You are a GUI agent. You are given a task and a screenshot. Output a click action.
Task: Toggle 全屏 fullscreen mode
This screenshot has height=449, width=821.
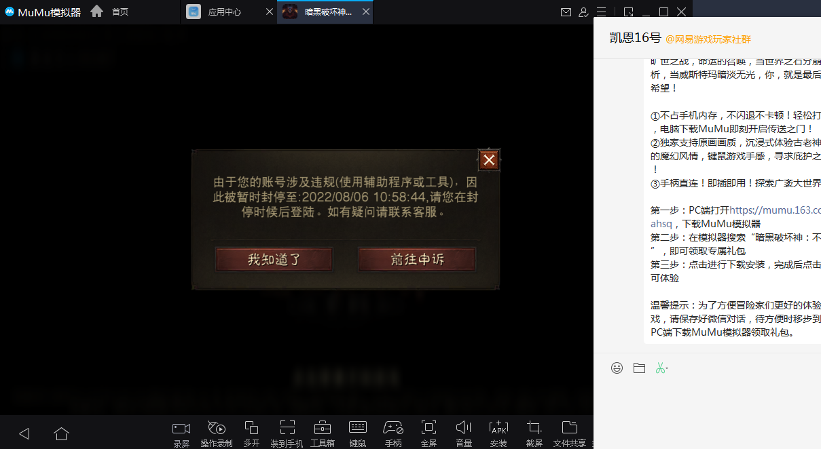[428, 433]
